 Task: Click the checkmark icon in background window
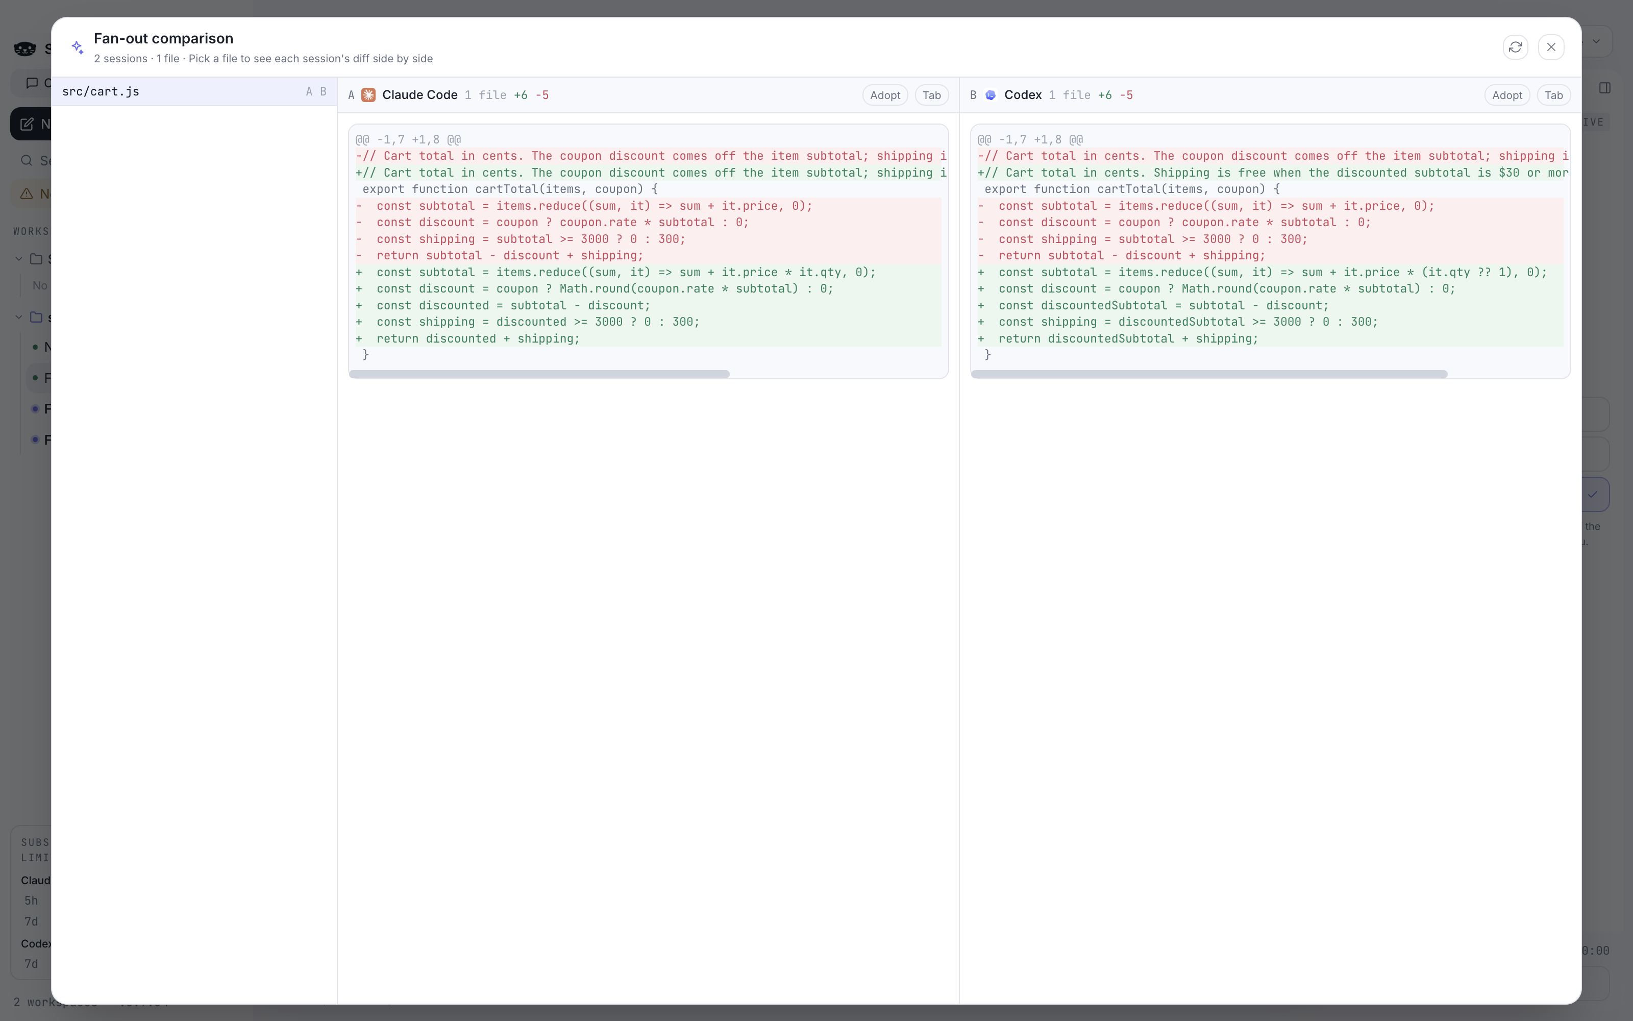click(x=1593, y=494)
